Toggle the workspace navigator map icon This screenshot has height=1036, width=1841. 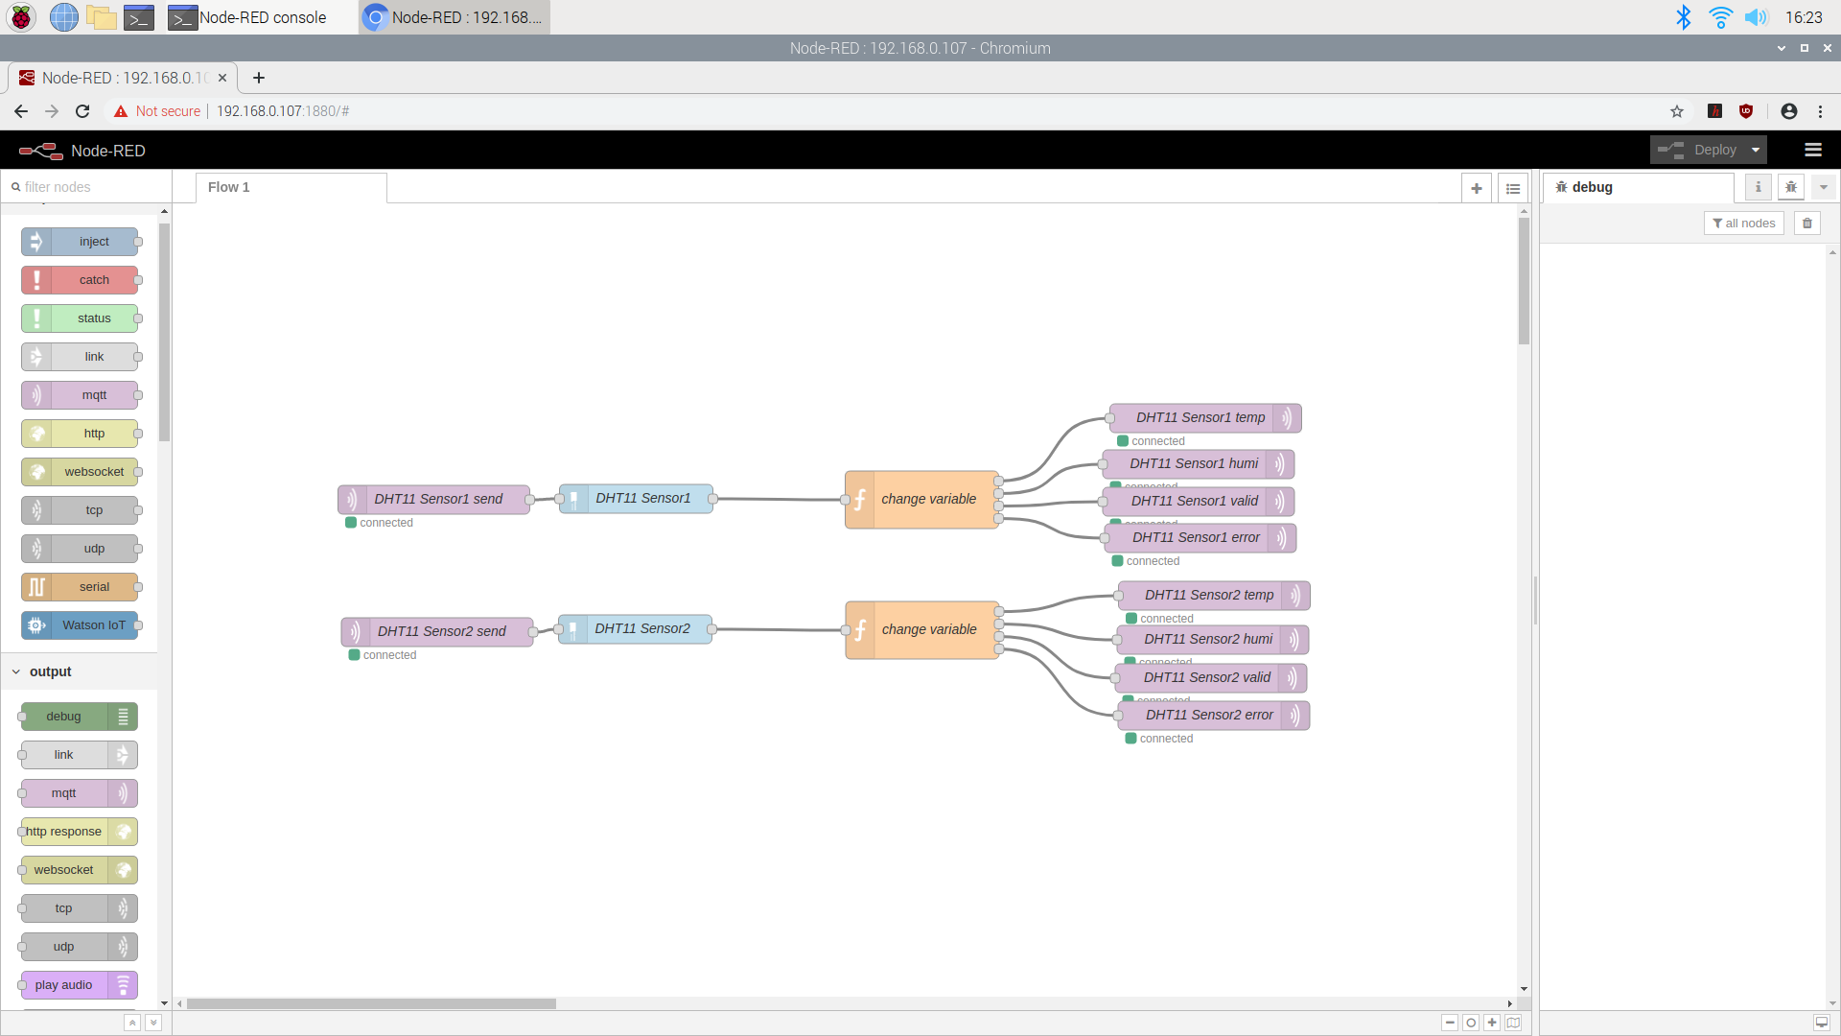tap(1513, 1023)
